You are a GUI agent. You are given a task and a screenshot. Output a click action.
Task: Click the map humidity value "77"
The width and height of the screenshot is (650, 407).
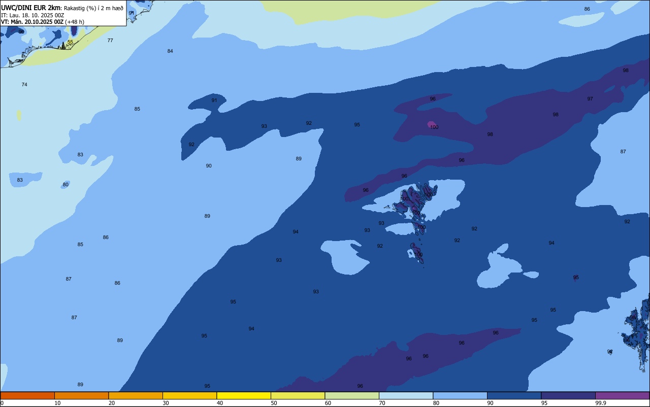(x=110, y=40)
